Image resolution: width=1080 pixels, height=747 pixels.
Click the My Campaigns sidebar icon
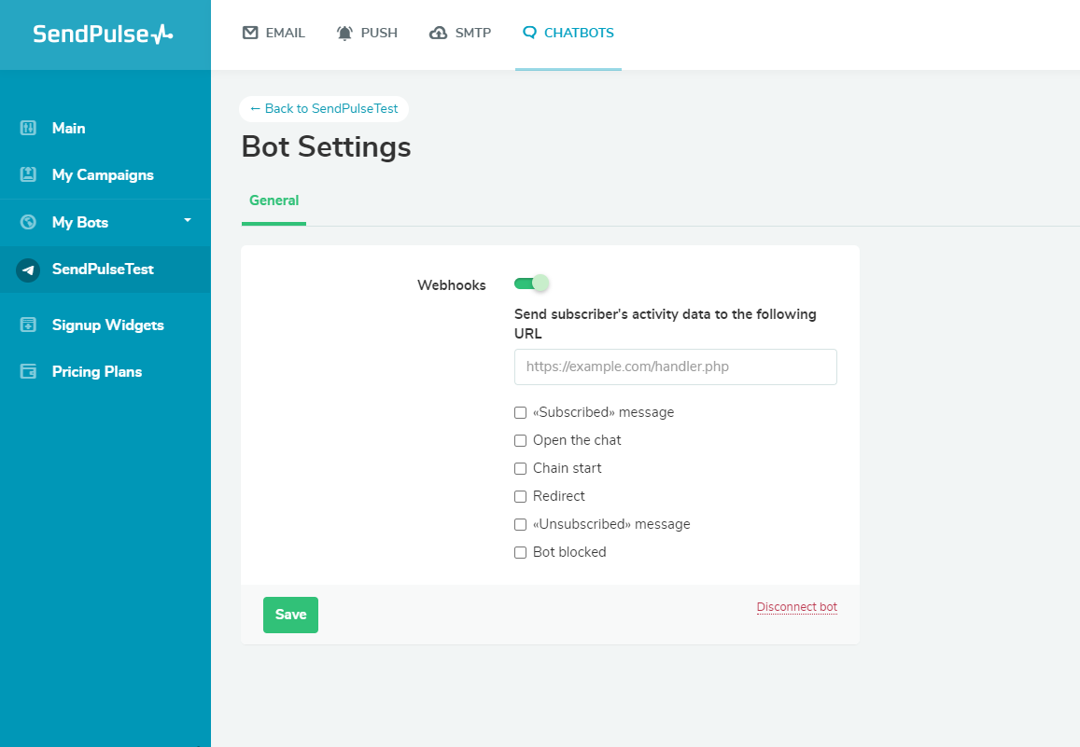point(28,174)
